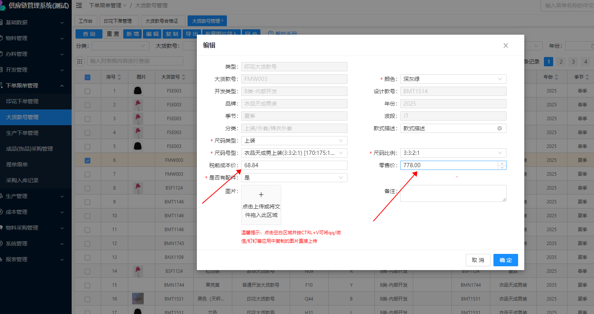Open the table column settings grid icon
Viewport: 594px width, 314px height.
point(80,61)
